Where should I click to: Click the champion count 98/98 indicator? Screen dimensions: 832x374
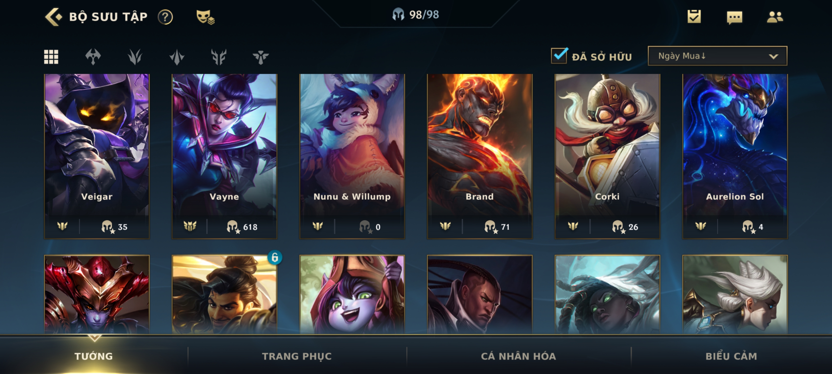[415, 15]
